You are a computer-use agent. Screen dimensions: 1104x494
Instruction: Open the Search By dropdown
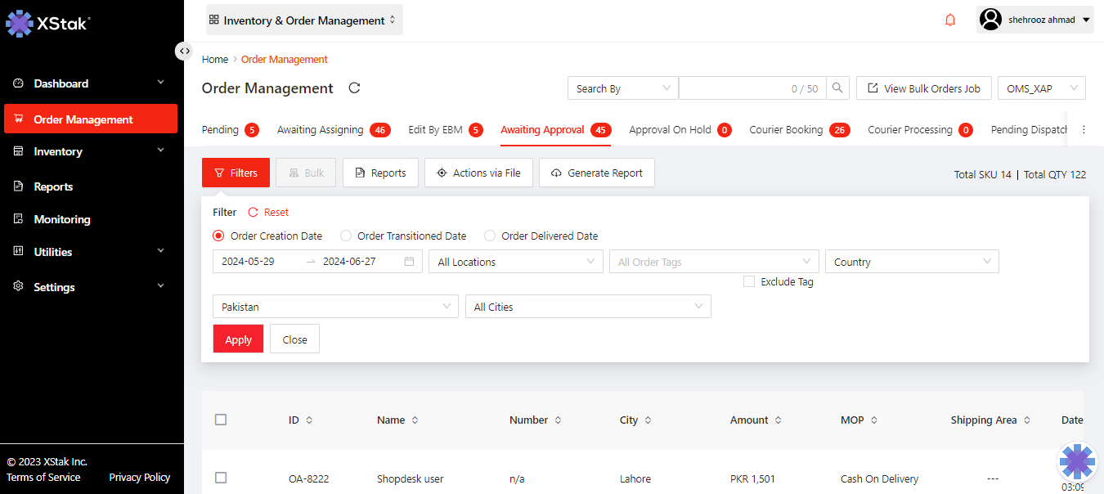tap(622, 88)
